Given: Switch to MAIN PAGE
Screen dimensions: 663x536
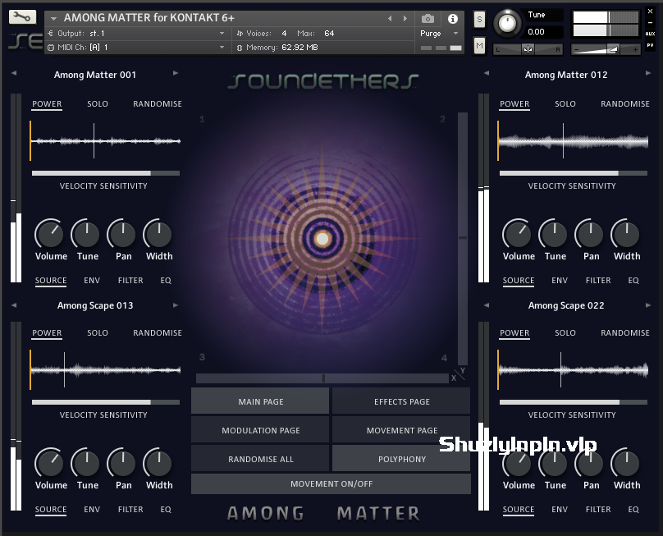Looking at the screenshot, I should [x=260, y=401].
